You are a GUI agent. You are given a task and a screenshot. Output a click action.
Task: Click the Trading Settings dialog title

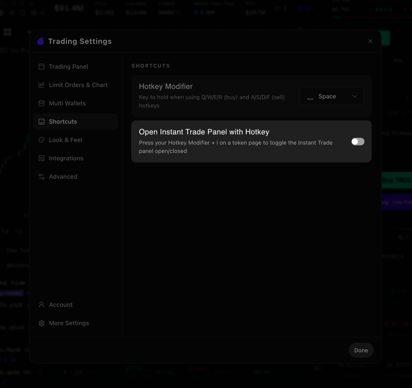pyautogui.click(x=80, y=41)
